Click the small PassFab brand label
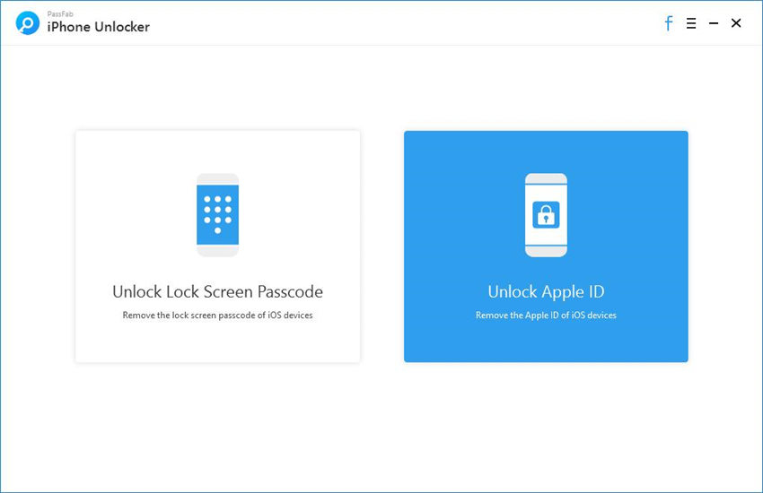Screen dimensions: 763x493 pyautogui.click(x=58, y=13)
